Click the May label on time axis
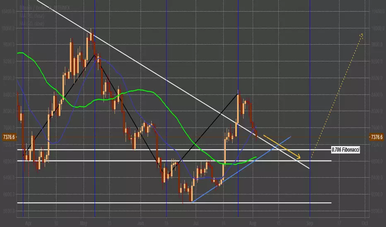This screenshot has width=386, height=227. click(84, 223)
